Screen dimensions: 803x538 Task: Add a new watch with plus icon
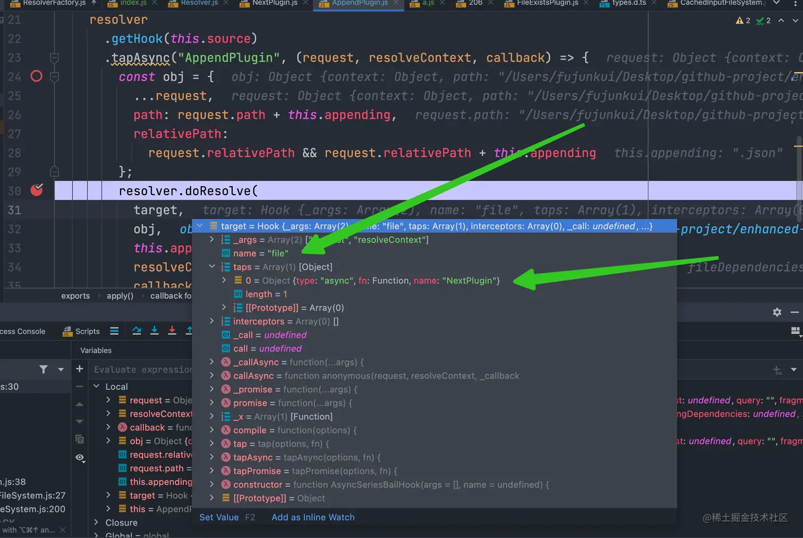tap(80, 369)
